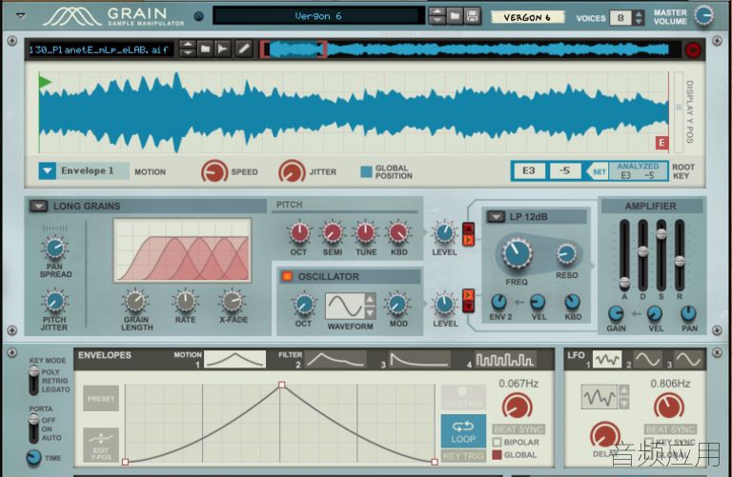The width and height of the screenshot is (732, 477).
Task: Open the Long Grains algorithm dropdown
Action: pyautogui.click(x=39, y=206)
